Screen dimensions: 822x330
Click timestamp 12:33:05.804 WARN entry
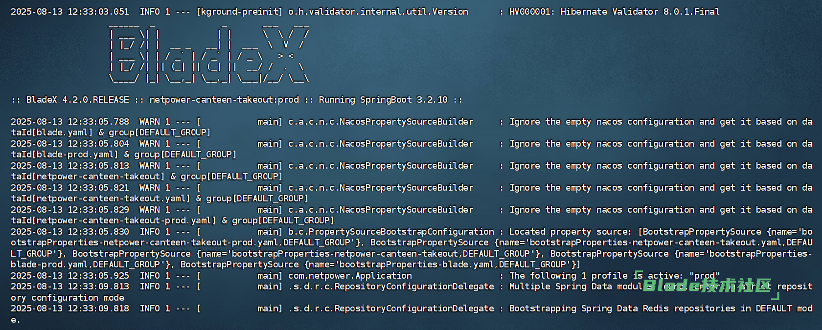click(70, 144)
